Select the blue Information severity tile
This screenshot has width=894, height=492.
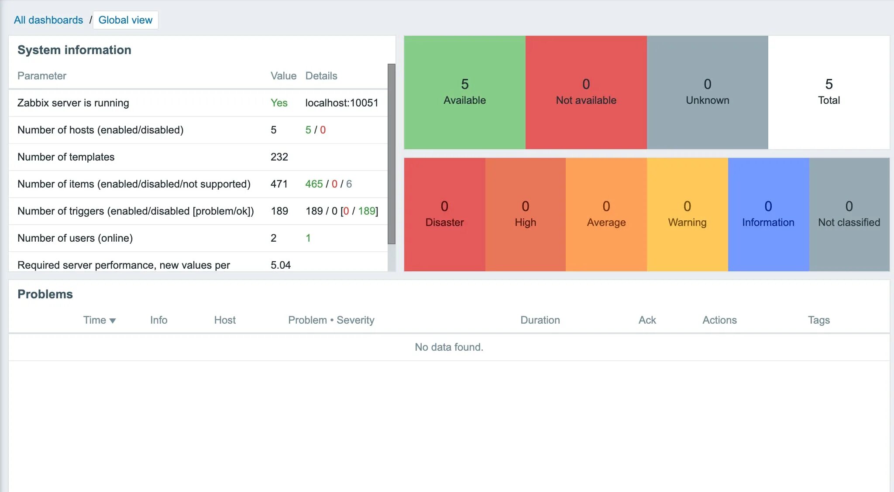coord(768,214)
